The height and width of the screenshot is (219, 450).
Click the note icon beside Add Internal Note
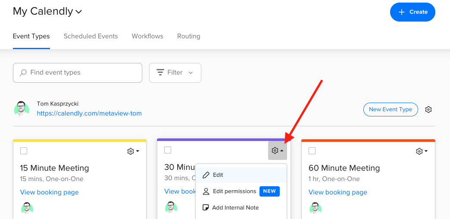point(206,207)
